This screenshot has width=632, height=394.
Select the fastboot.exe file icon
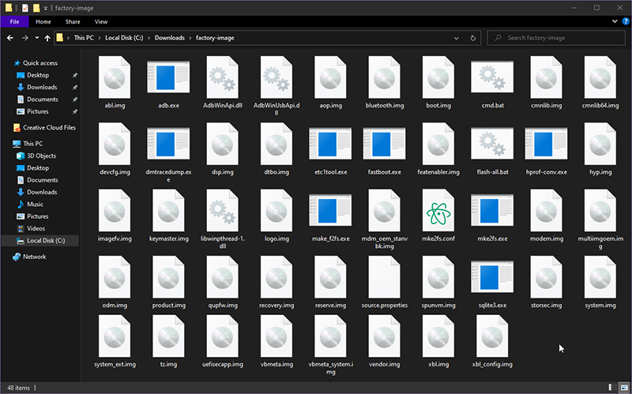(x=384, y=144)
